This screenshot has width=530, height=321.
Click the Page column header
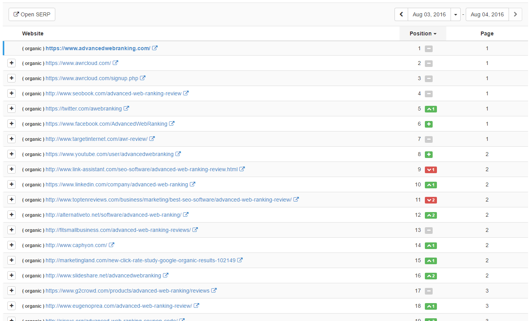point(487,33)
